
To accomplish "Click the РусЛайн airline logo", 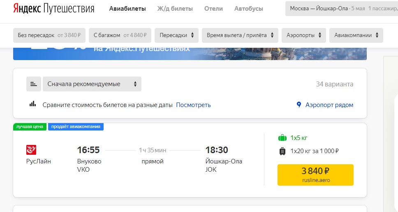I will 31,150.
